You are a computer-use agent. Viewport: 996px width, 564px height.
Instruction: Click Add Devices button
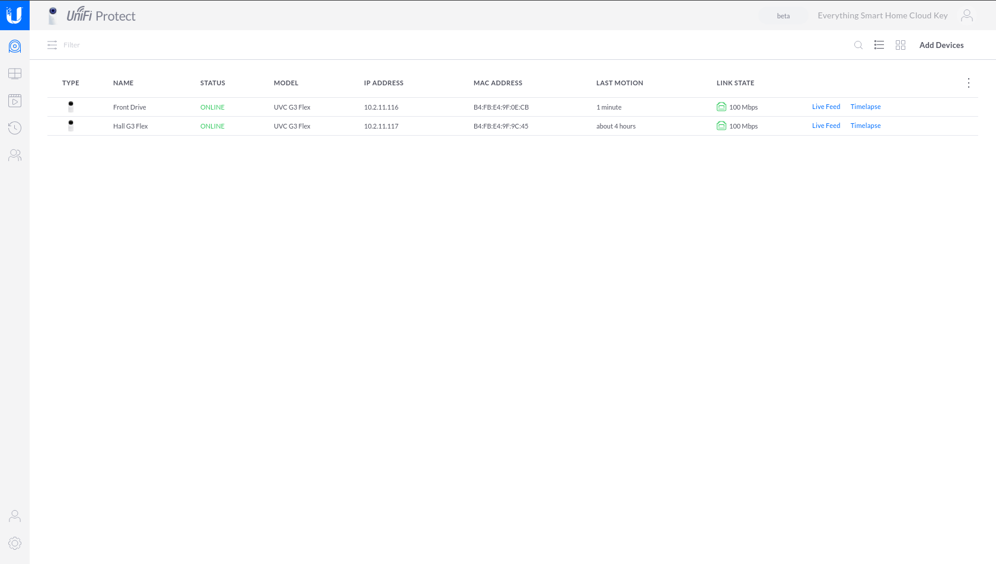(941, 45)
